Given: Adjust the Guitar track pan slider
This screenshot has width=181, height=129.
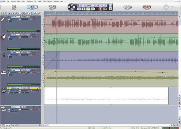Looking at the screenshot, I should 25,37.
